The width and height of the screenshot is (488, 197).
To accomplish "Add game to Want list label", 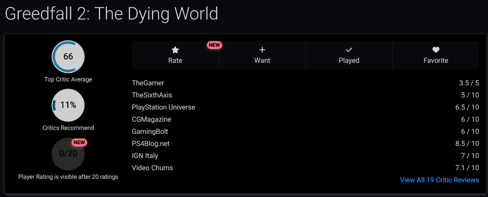I will pos(262,60).
